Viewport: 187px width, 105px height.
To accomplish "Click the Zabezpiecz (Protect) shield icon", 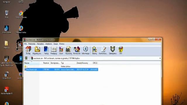I will (113, 50).
